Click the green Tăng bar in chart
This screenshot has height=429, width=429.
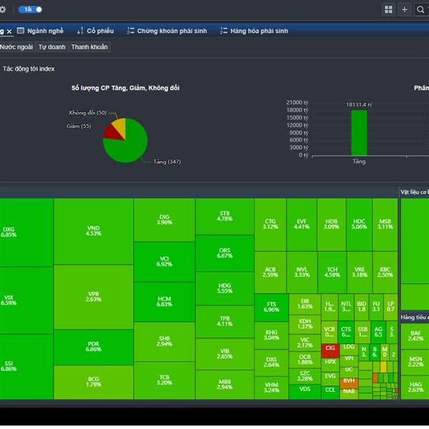(359, 133)
